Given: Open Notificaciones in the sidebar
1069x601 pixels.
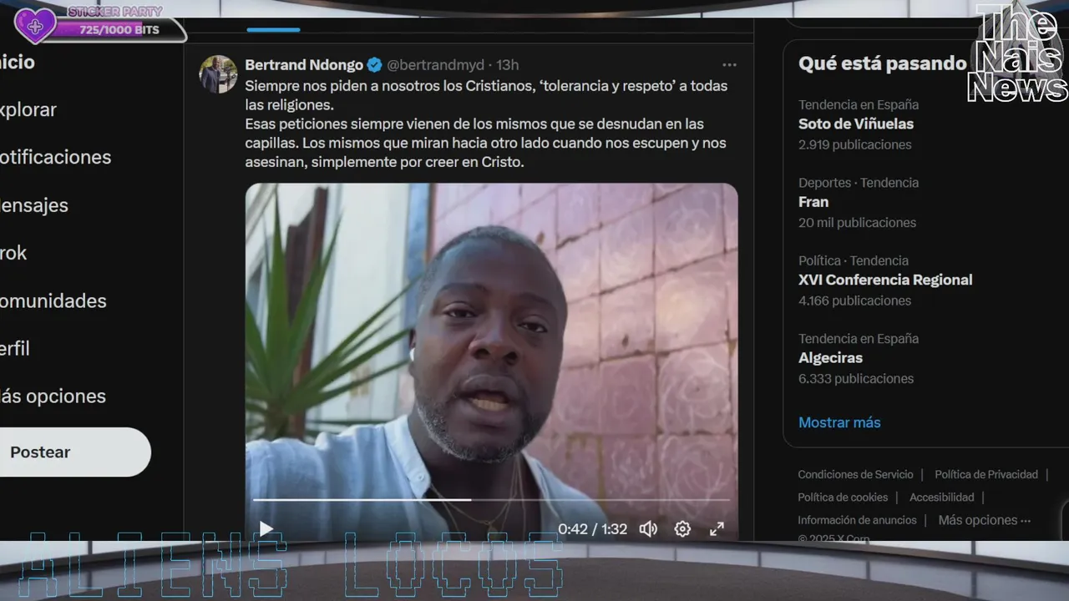Looking at the screenshot, I should (x=55, y=157).
